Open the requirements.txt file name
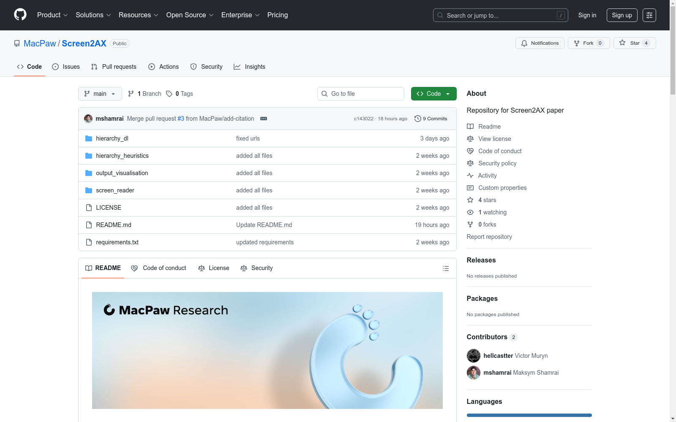The width and height of the screenshot is (676, 422). (117, 242)
